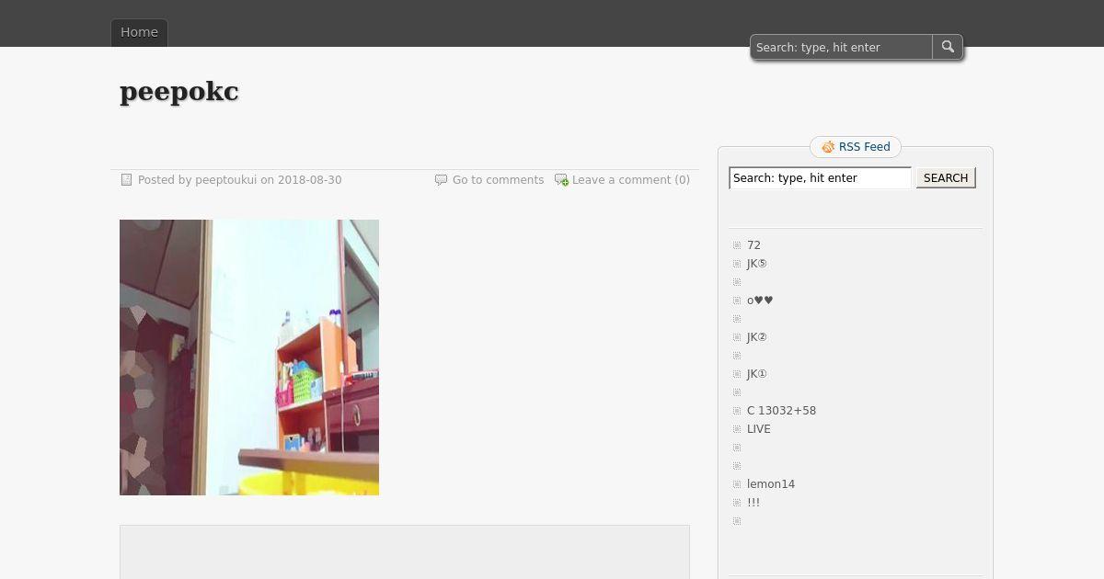Open the Home tab
Screen dimensions: 1104x579
pyautogui.click(x=139, y=32)
